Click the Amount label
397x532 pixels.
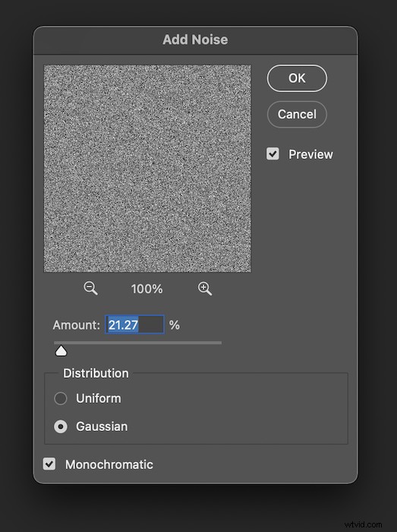(x=77, y=325)
